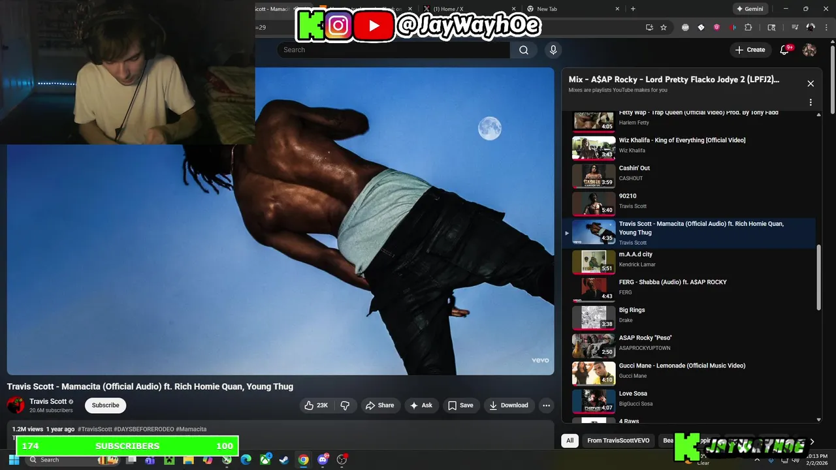Click the Share button
This screenshot has height=470, width=836.
click(x=379, y=405)
